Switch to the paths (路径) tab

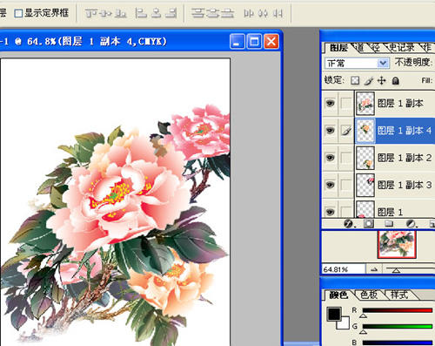tap(376, 47)
